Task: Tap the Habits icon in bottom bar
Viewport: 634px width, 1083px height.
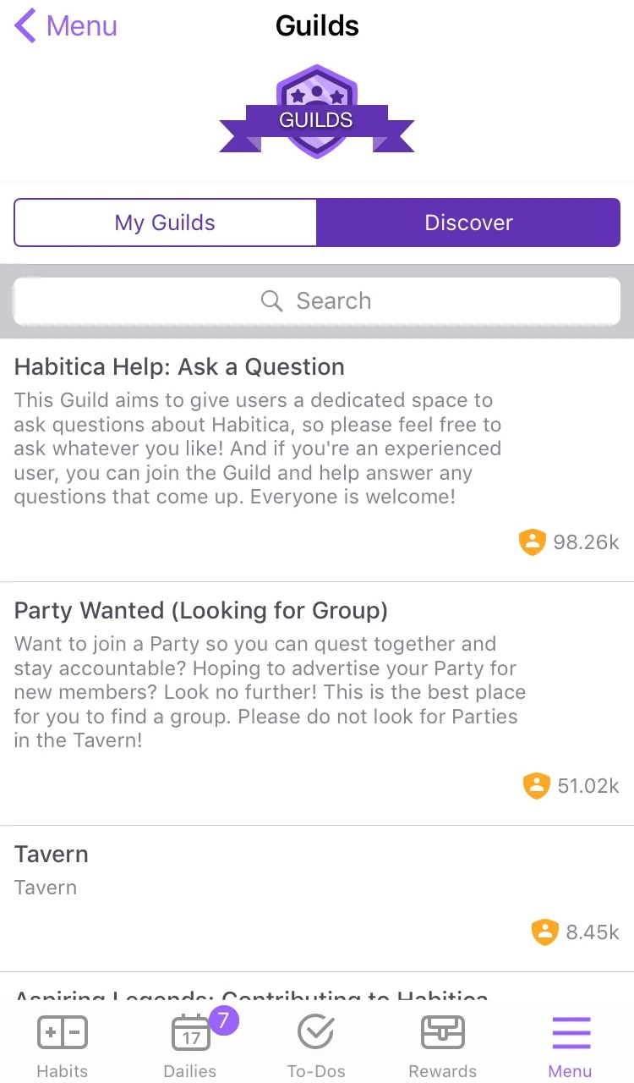Action: (63, 1033)
